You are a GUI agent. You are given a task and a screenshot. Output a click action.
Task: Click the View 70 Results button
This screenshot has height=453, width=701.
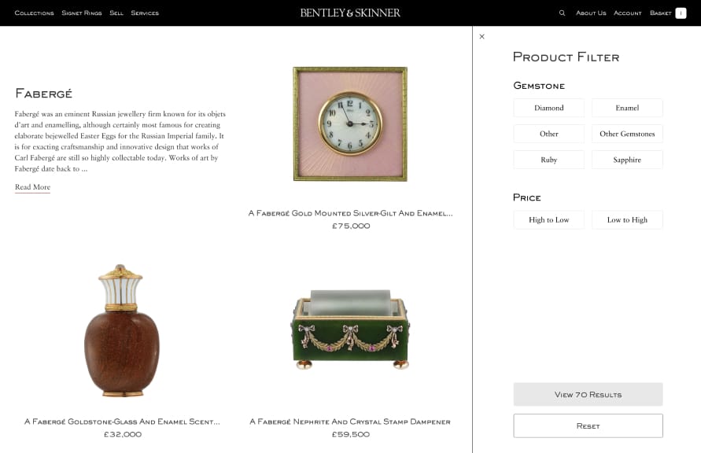point(588,395)
